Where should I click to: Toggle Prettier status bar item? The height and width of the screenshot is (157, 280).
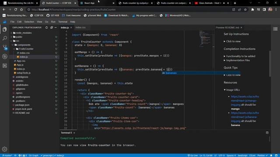[x=262, y=155]
